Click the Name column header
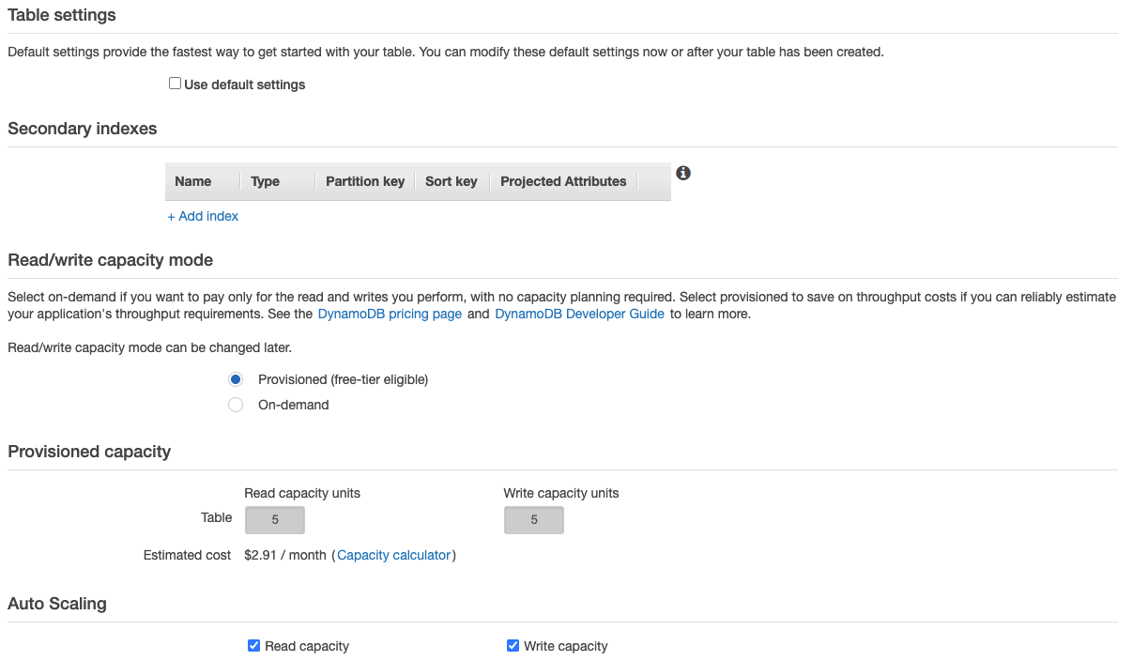 (x=193, y=181)
